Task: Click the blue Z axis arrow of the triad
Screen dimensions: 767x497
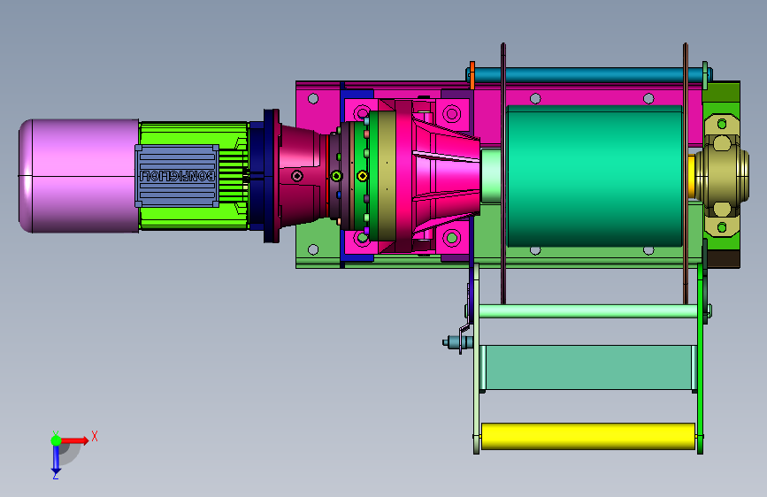Action: click(56, 459)
